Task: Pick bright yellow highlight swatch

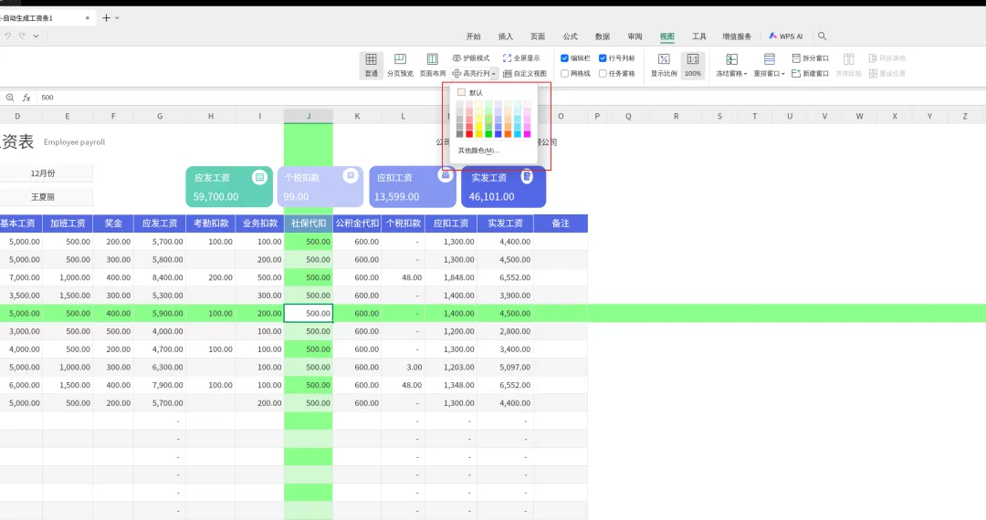Action: [x=478, y=134]
